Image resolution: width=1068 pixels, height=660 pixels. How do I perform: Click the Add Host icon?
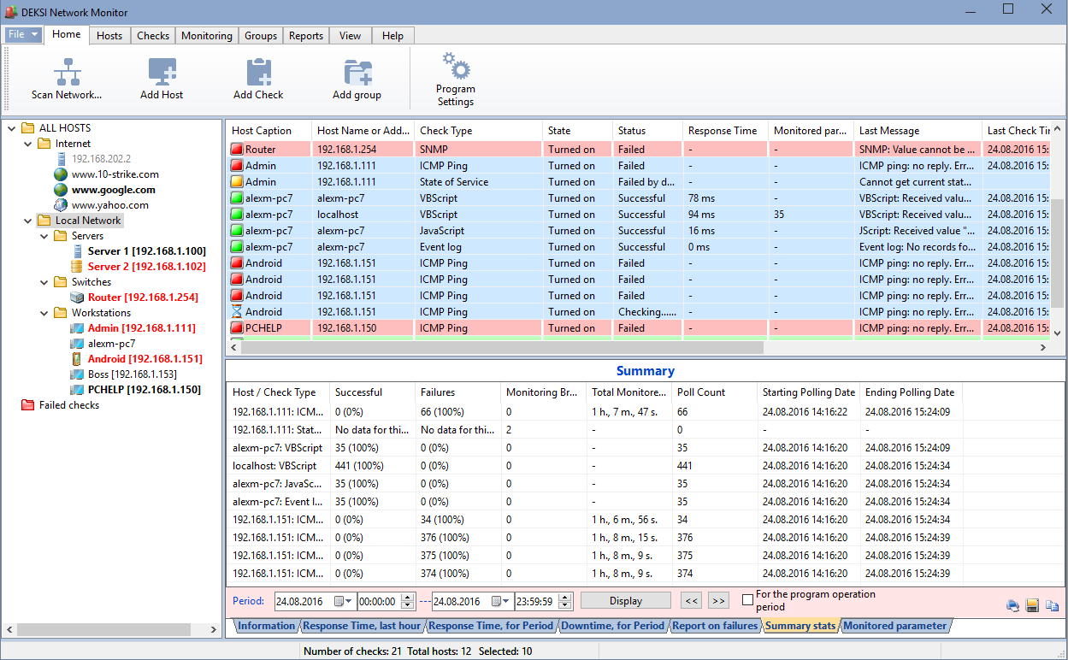click(162, 70)
